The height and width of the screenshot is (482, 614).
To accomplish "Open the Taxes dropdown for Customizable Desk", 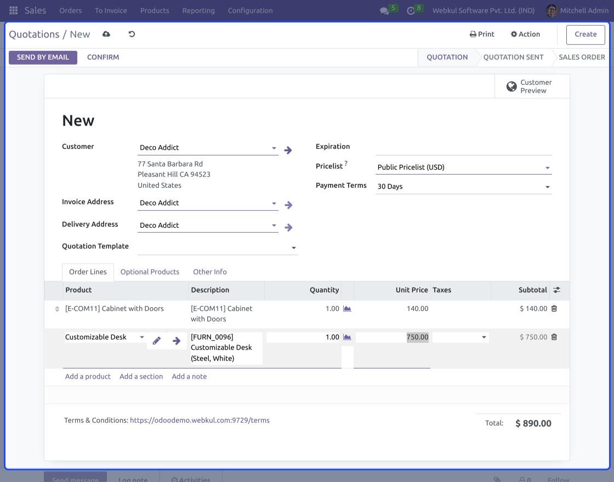I will 484,337.
